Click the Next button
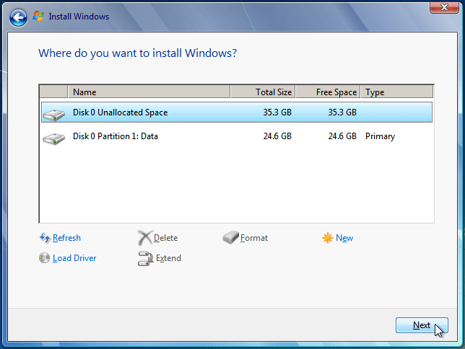The width and height of the screenshot is (465, 349). tap(422, 325)
